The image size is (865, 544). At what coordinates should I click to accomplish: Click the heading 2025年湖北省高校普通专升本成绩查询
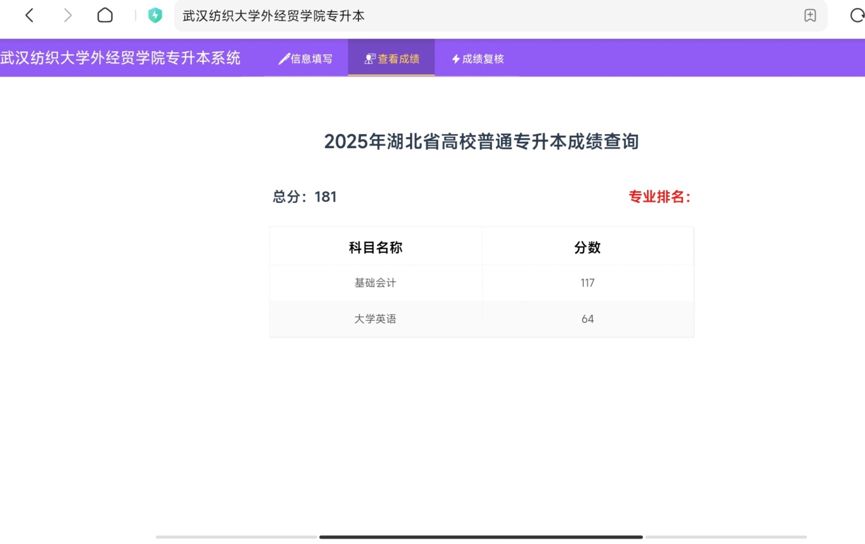coord(481,142)
